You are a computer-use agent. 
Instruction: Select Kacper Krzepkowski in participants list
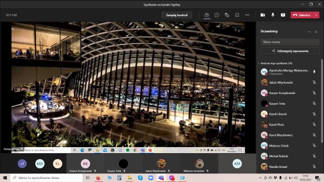[x=289, y=93]
